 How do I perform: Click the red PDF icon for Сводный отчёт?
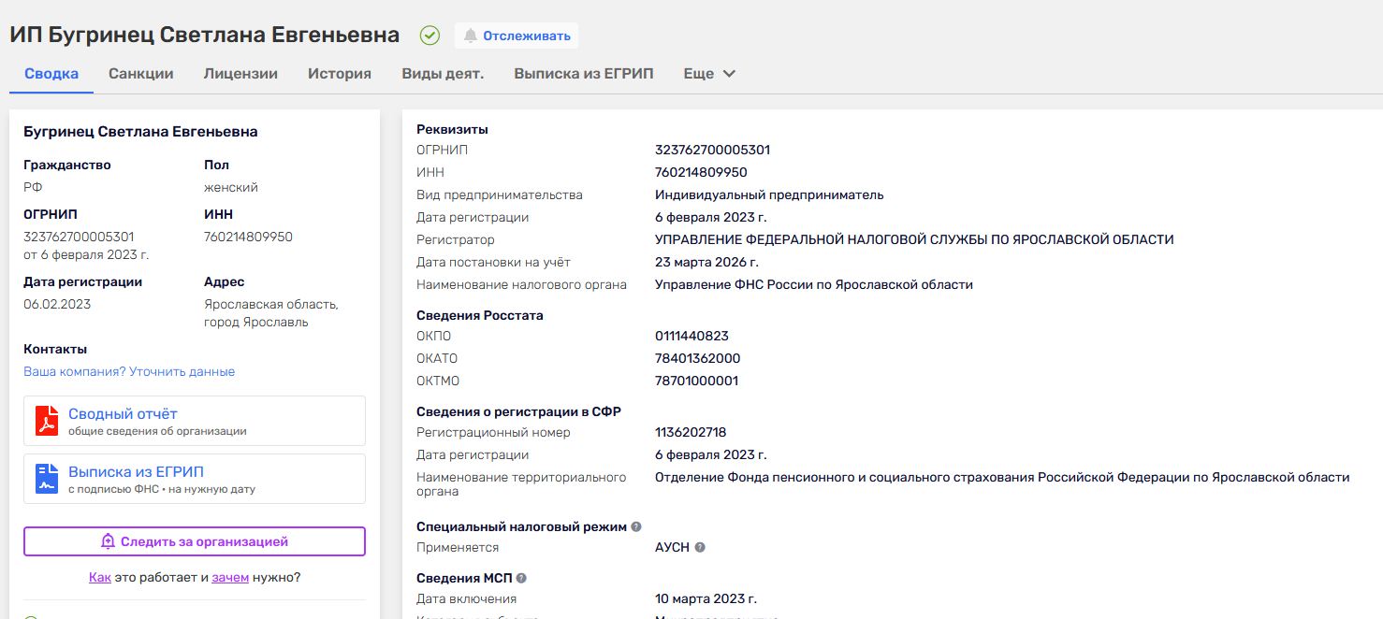[47, 421]
